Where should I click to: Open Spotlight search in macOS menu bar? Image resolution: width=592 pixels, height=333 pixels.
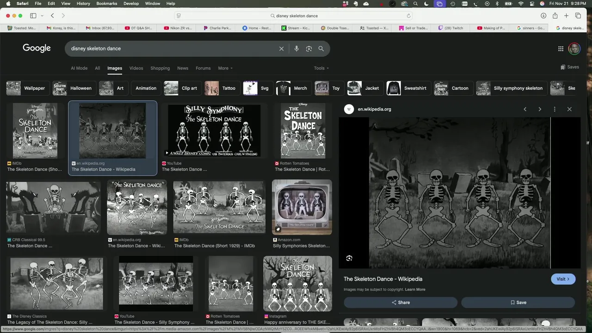(415, 4)
